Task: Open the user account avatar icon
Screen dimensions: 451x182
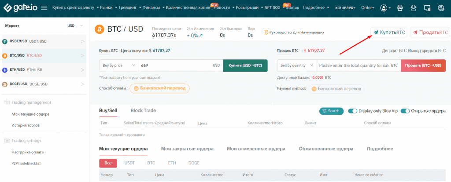Action: 384,8
